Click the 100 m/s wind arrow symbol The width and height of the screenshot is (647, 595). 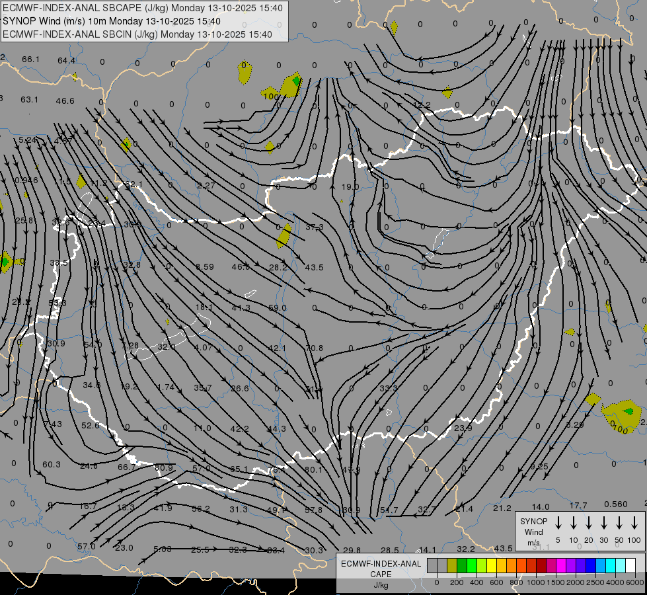click(x=634, y=523)
